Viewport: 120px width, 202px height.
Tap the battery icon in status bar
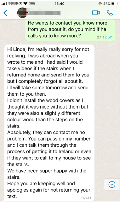[x=114, y=3]
